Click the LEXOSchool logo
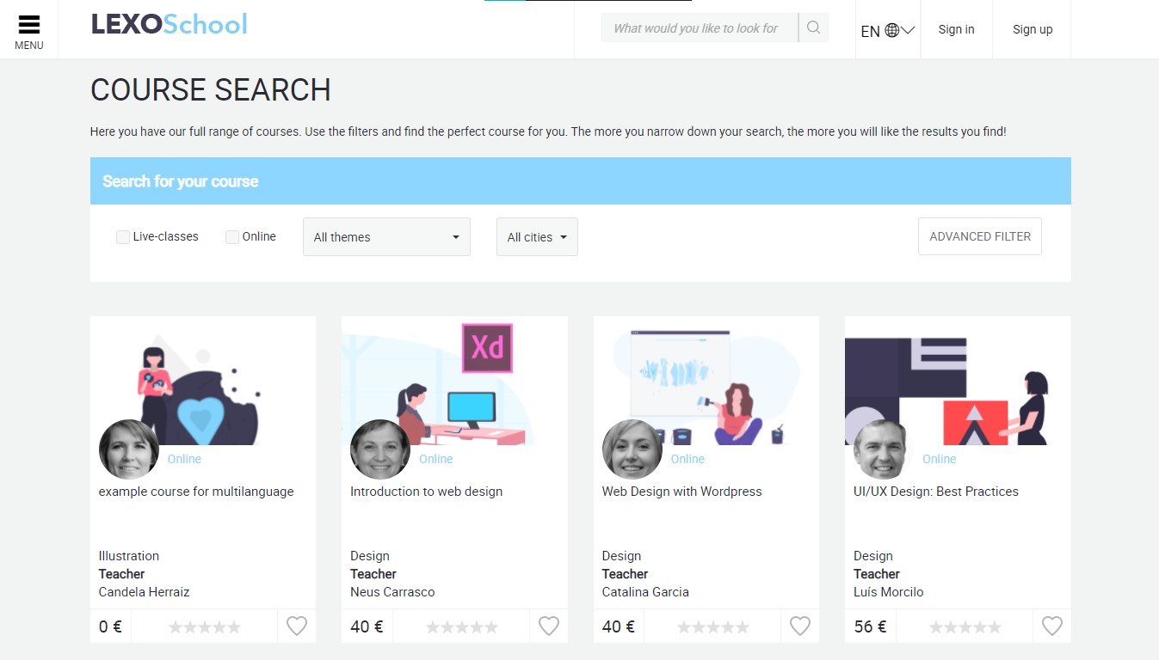The image size is (1159, 660). pos(169,26)
